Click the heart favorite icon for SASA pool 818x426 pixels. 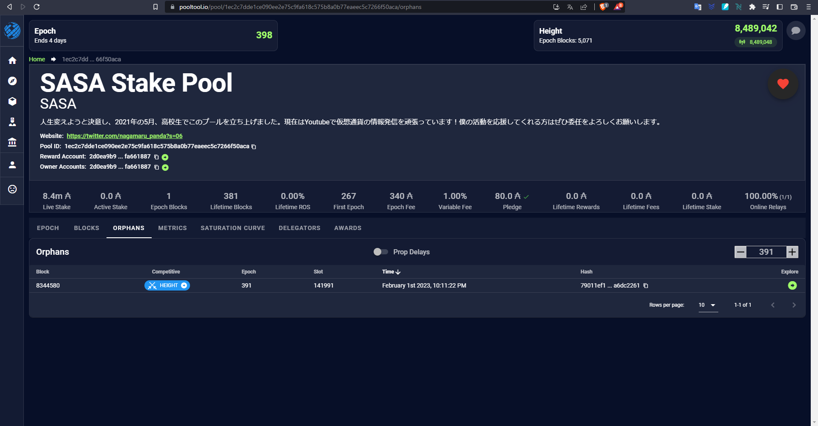point(782,83)
